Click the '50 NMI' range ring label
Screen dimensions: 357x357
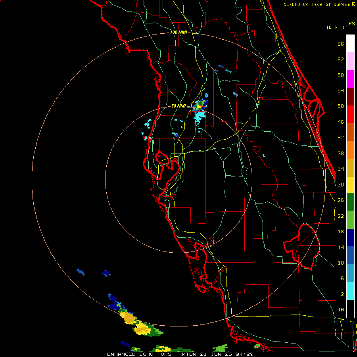pyautogui.click(x=178, y=106)
